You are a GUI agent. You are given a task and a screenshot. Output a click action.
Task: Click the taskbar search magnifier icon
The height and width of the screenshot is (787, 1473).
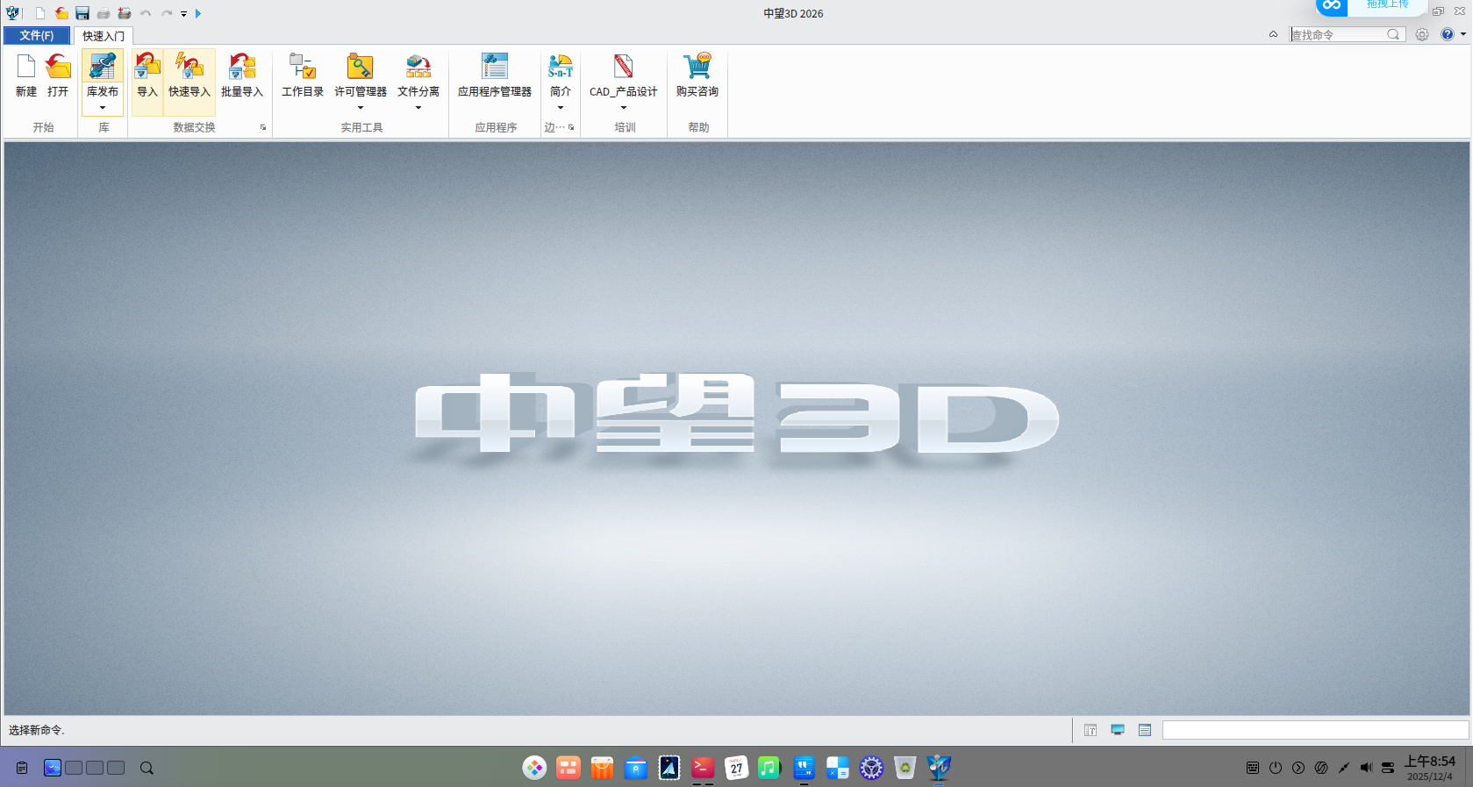(x=147, y=768)
